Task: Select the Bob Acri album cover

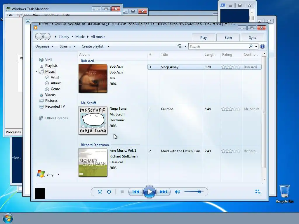Action: pyautogui.click(x=93, y=78)
